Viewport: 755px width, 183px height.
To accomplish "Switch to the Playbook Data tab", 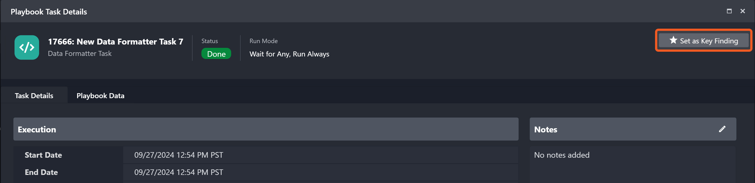I will tap(100, 96).
